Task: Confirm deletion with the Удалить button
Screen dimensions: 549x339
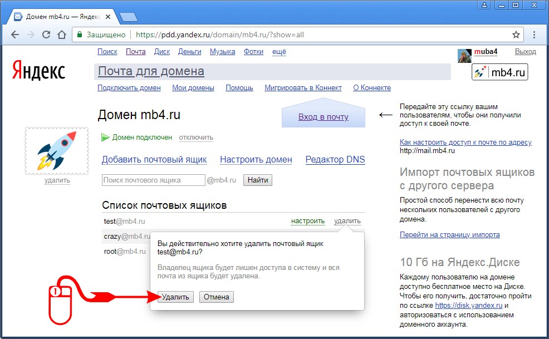Action: [175, 297]
